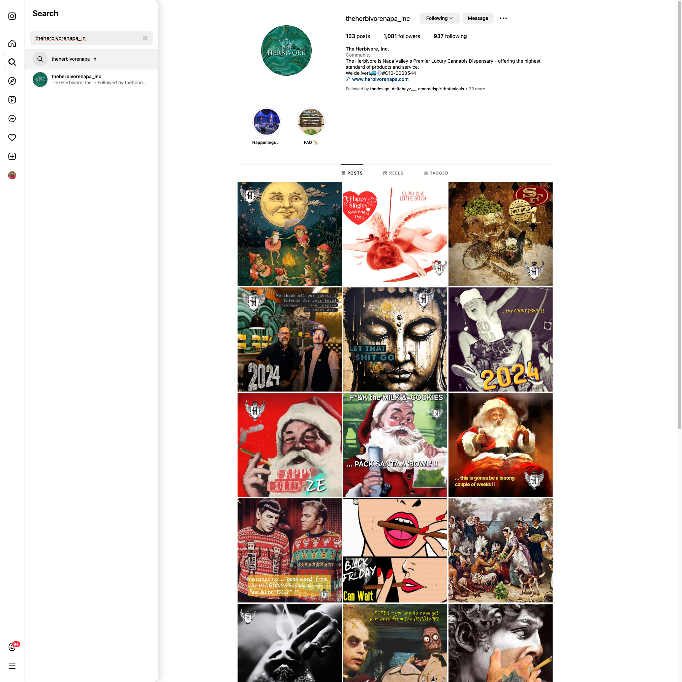Switch to the Reels tab

tap(393, 173)
